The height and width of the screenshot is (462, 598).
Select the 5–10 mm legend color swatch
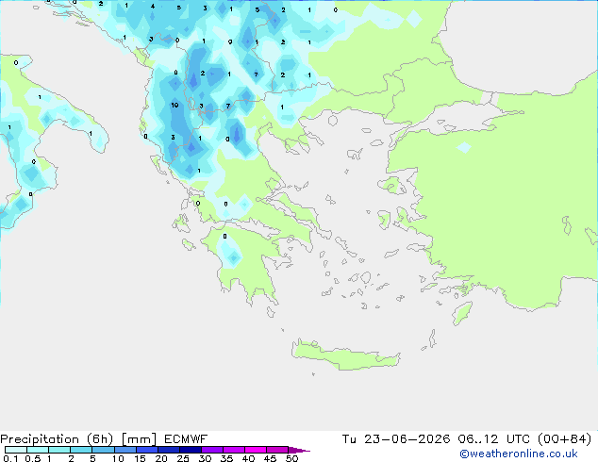(x=103, y=450)
